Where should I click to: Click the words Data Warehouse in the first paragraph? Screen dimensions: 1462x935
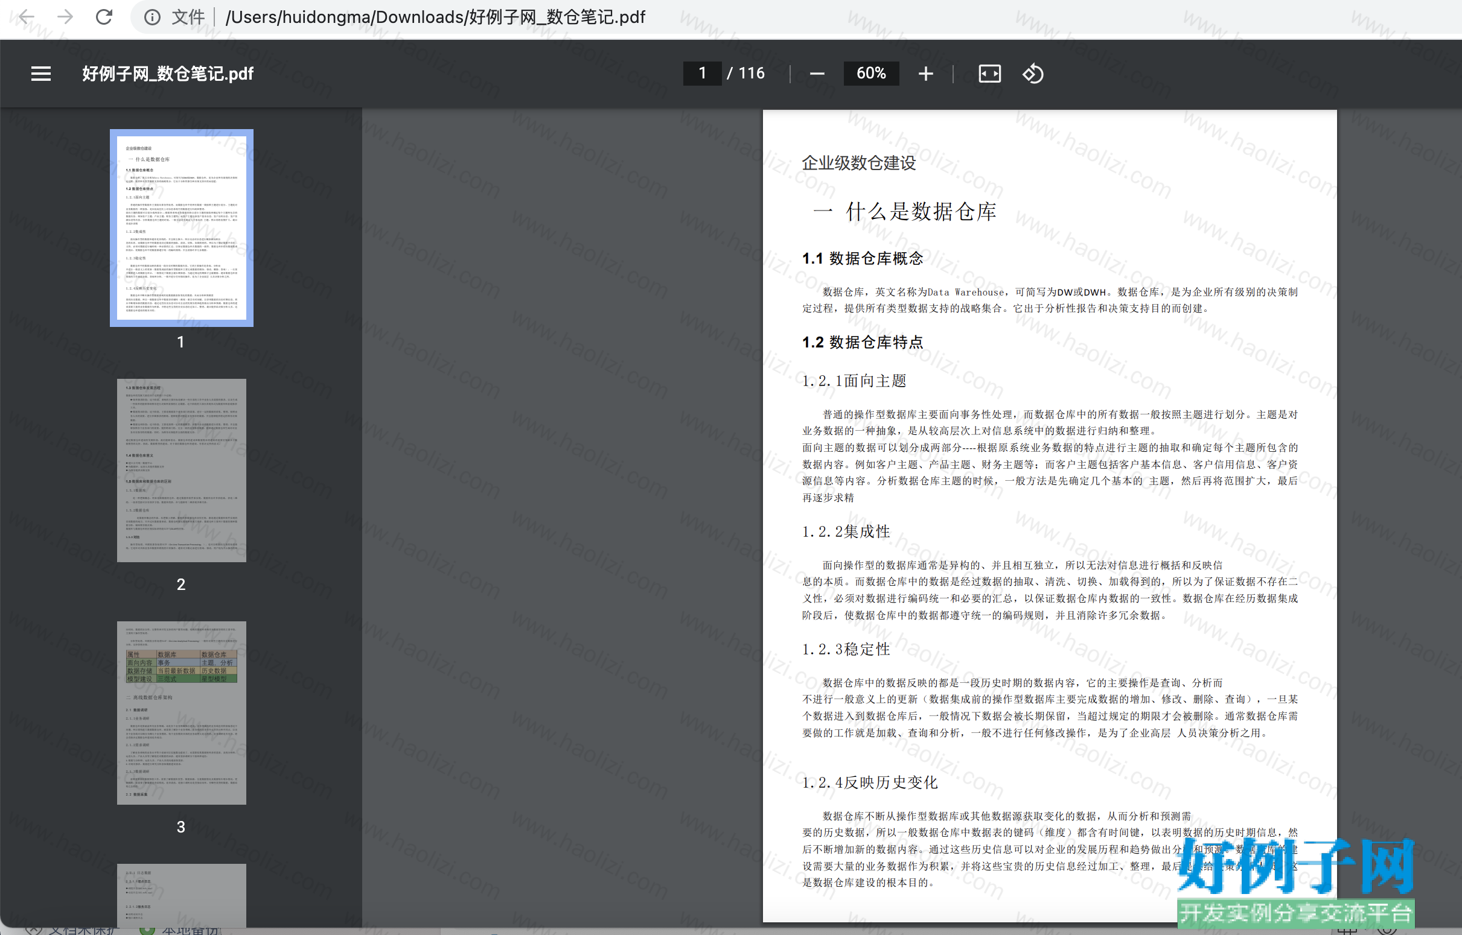click(966, 292)
